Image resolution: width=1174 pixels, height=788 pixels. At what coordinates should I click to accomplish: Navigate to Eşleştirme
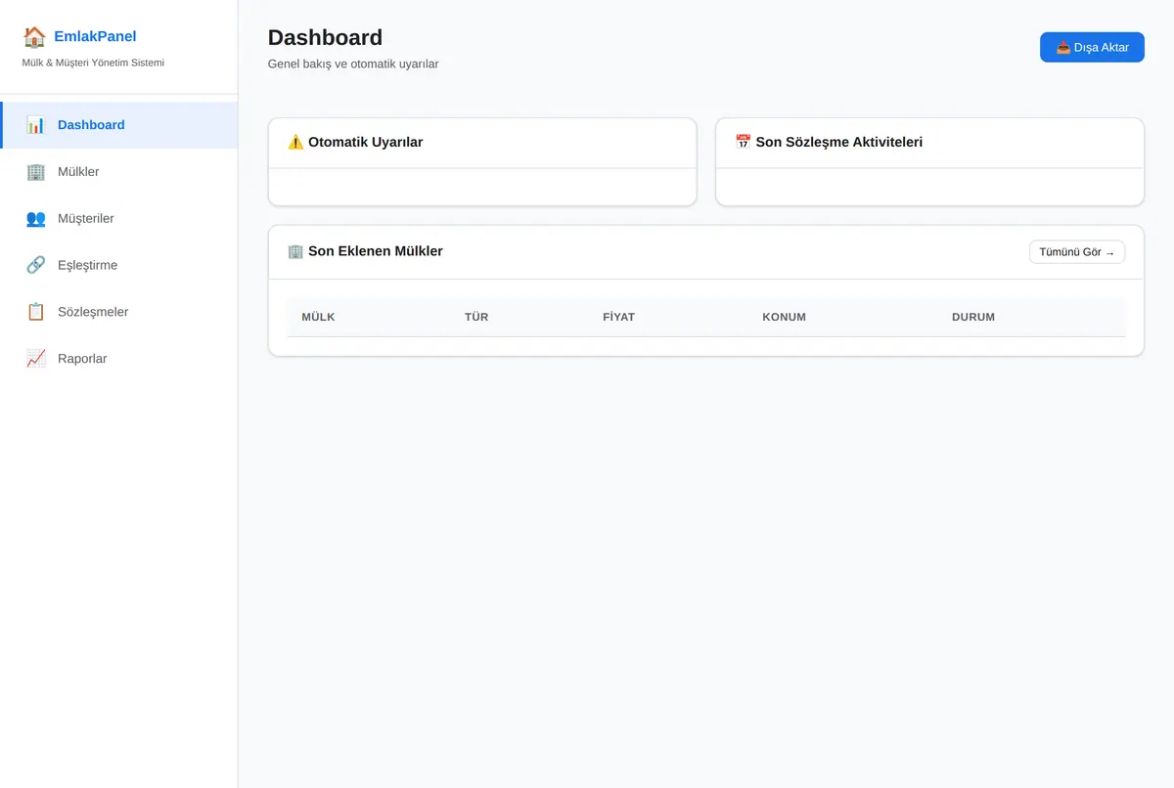click(118, 265)
